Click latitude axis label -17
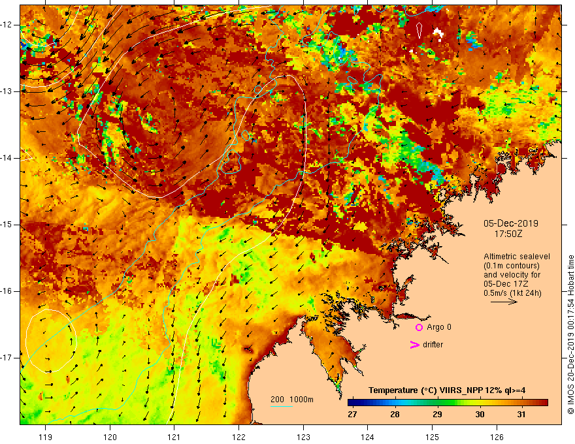 [7, 358]
